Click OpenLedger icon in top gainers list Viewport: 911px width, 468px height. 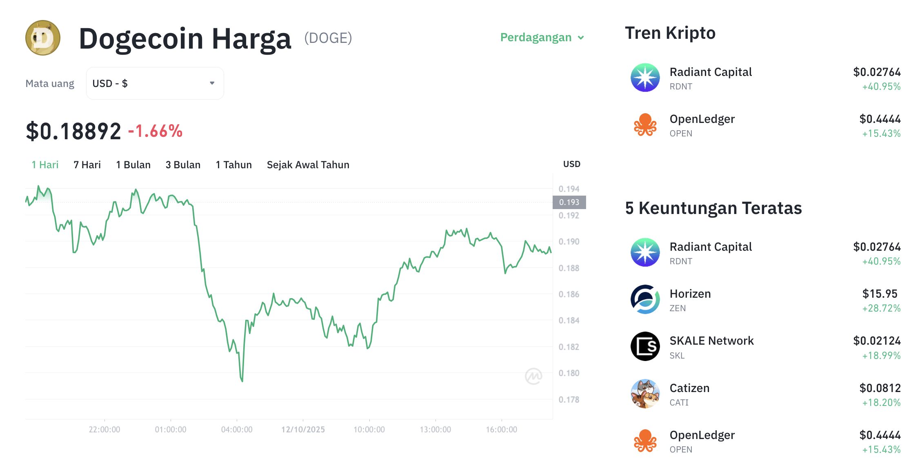tap(645, 441)
